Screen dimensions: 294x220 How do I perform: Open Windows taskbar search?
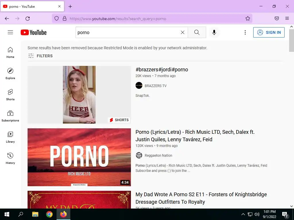21,214
